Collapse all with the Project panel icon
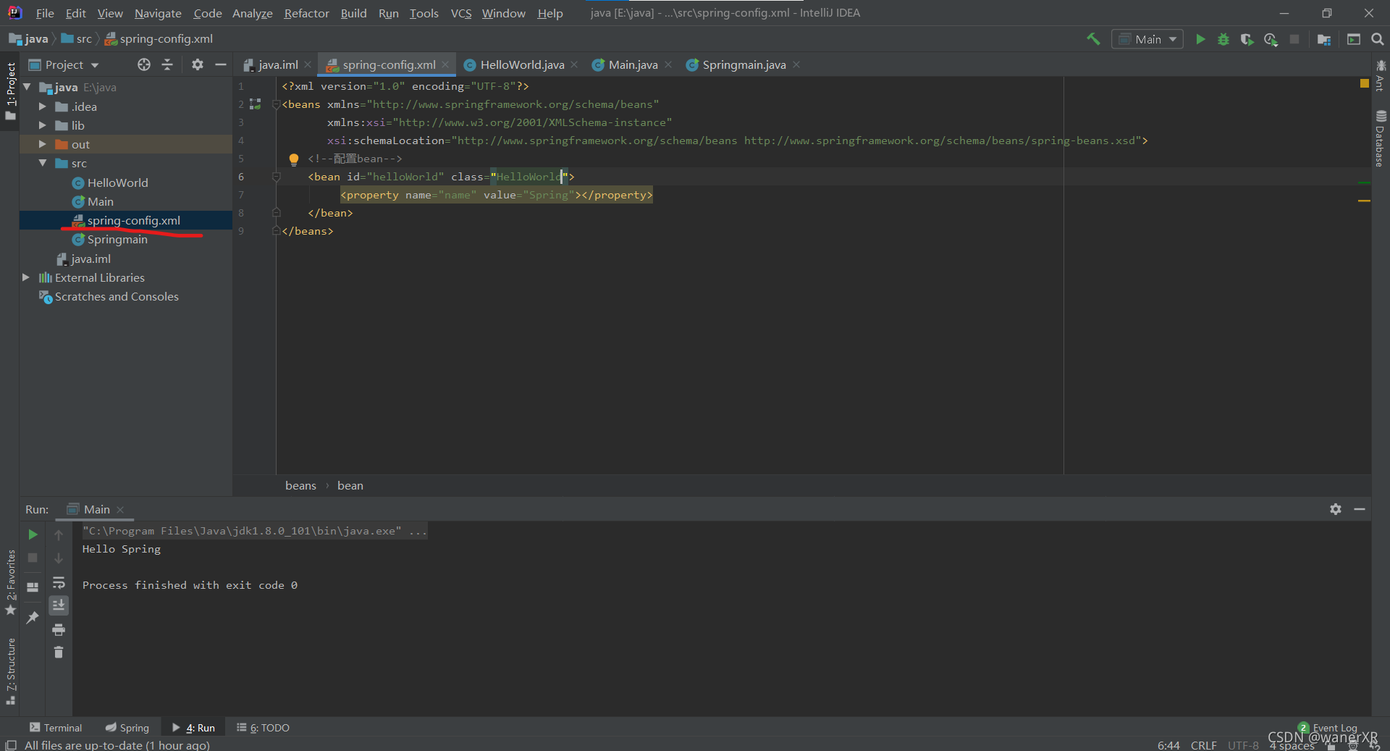Viewport: 1390px width, 751px height. click(167, 64)
